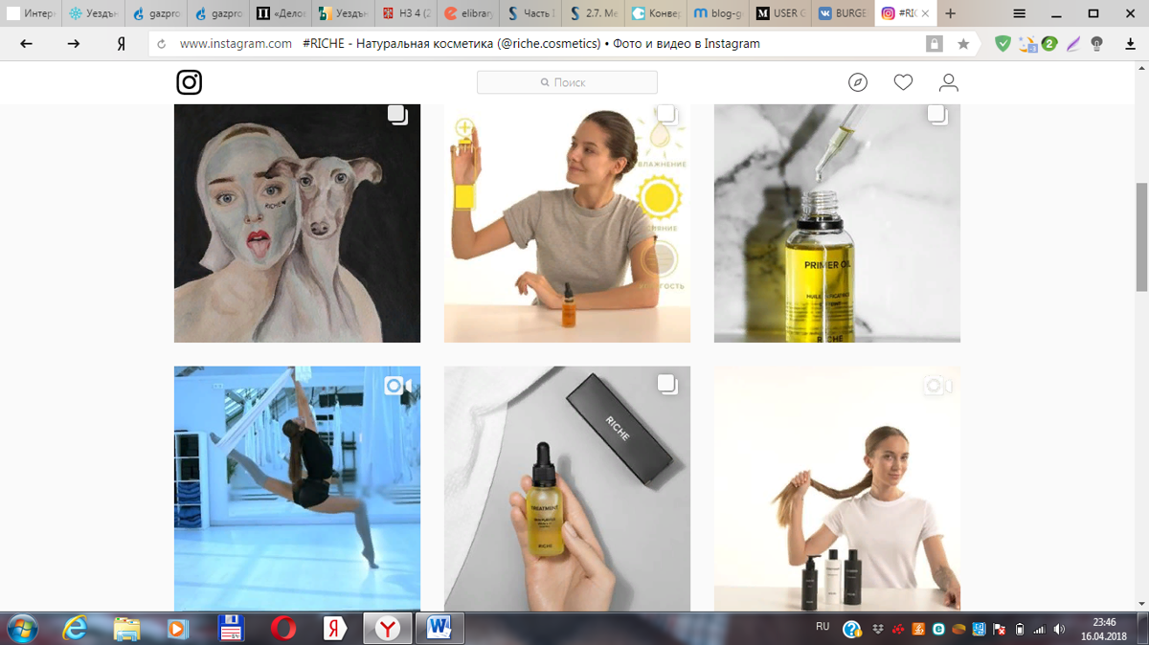1149x645 pixels.
Task: Click the scrollbar down arrow
Action: tap(1140, 603)
